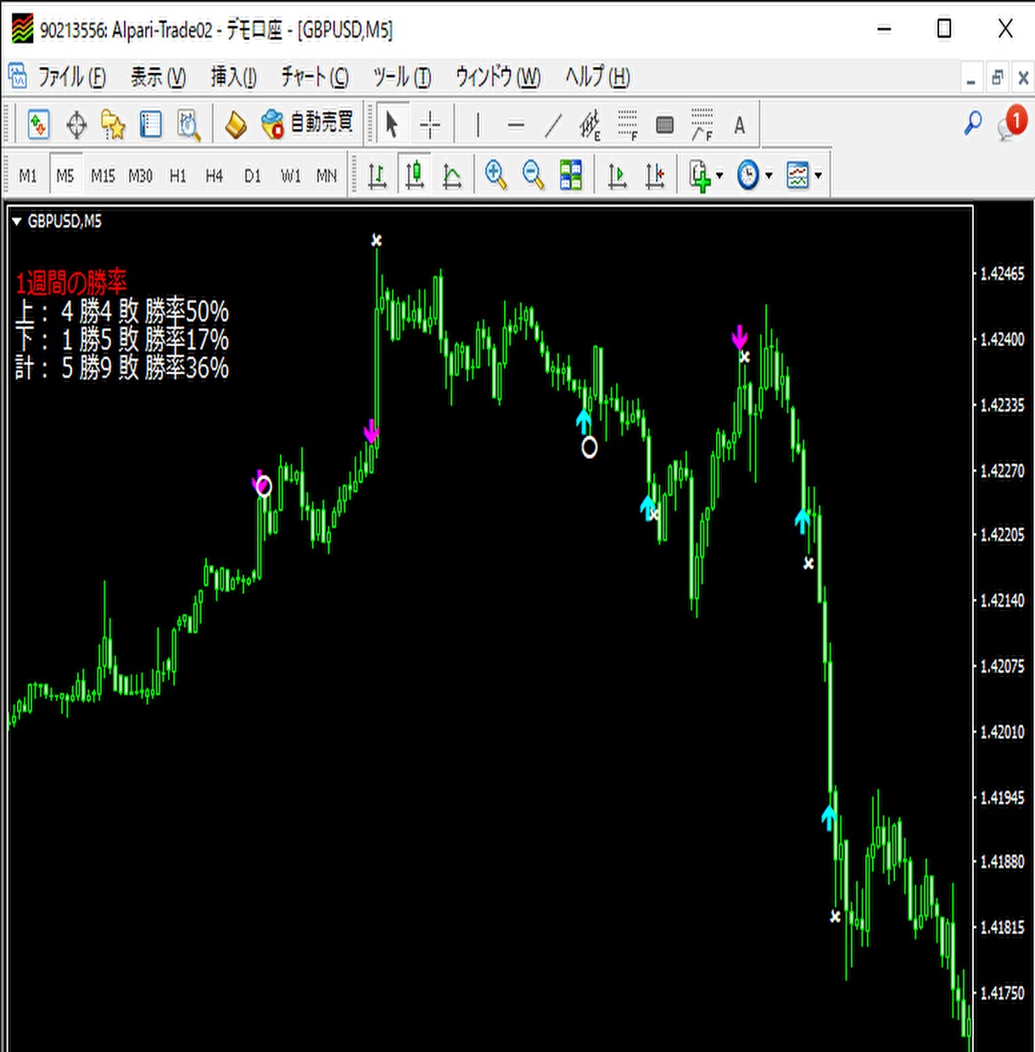Open the search magnifier icon
The height and width of the screenshot is (1052, 1035).
click(x=973, y=124)
